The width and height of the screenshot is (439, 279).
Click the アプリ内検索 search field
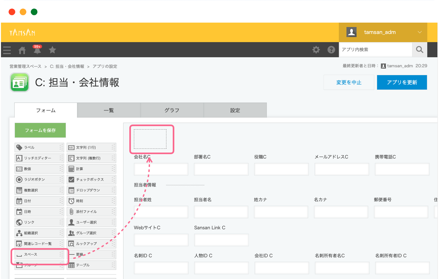click(x=375, y=50)
